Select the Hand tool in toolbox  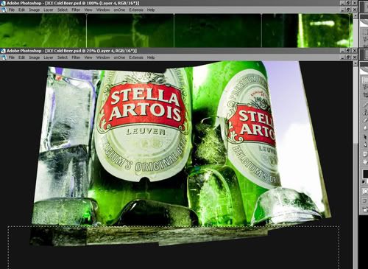click(365, 162)
